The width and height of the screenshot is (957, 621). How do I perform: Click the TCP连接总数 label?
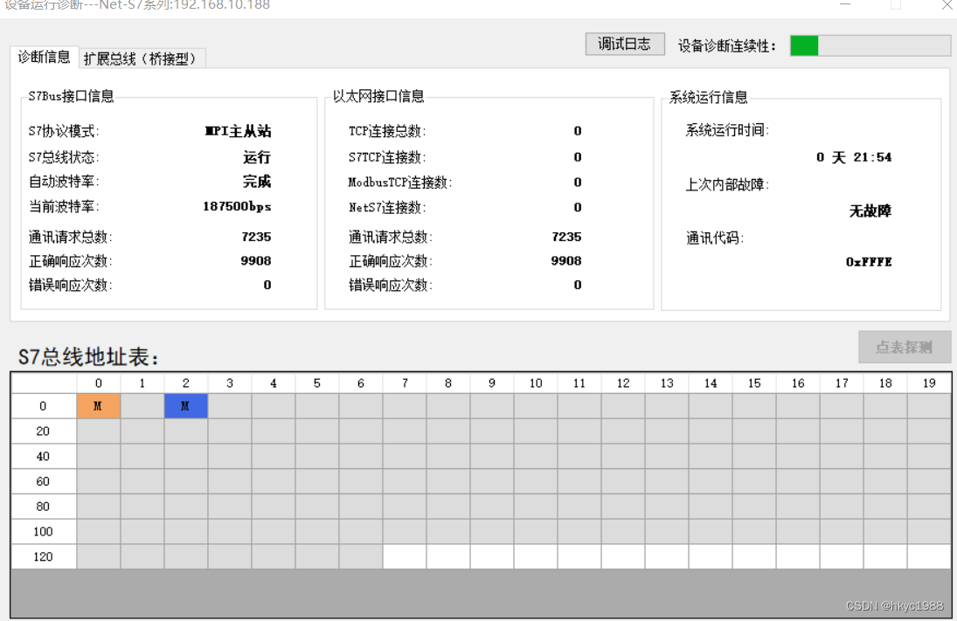click(x=387, y=132)
